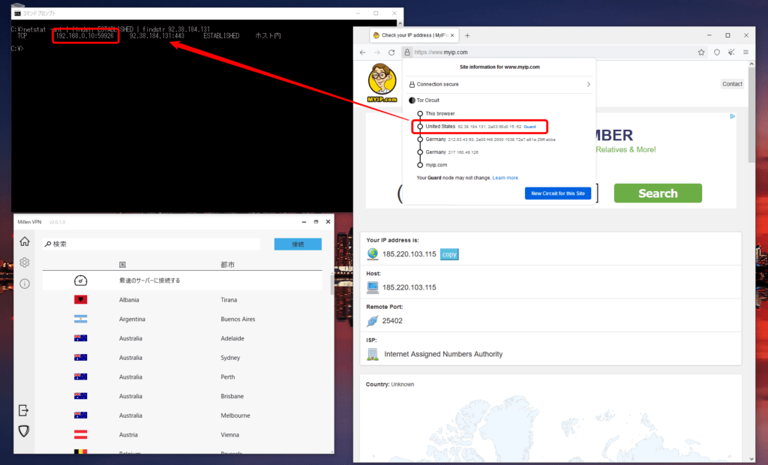Choose the Melbourne city entry
This screenshot has width=768, height=465.
click(x=235, y=415)
